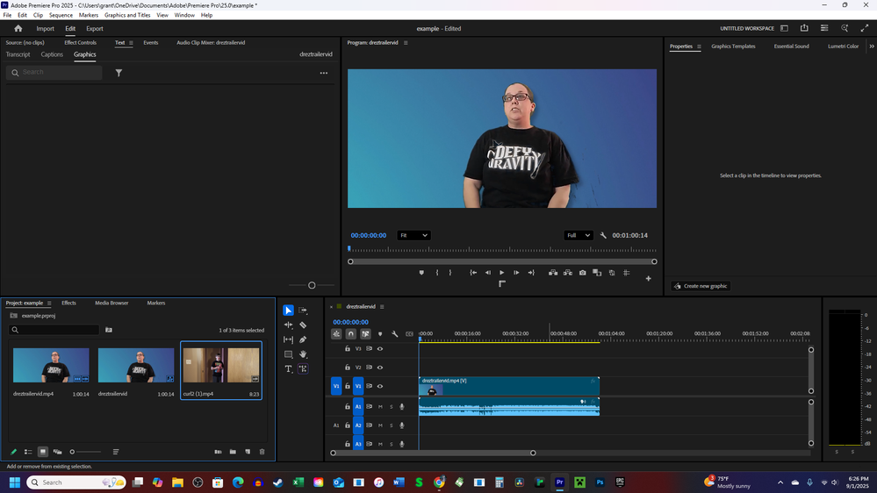
Task: Open dreztrailervid sequence panel menu
Action: coord(382,306)
